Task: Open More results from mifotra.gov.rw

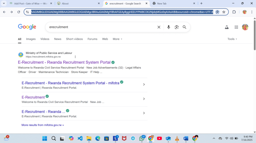Action: tap(42, 125)
